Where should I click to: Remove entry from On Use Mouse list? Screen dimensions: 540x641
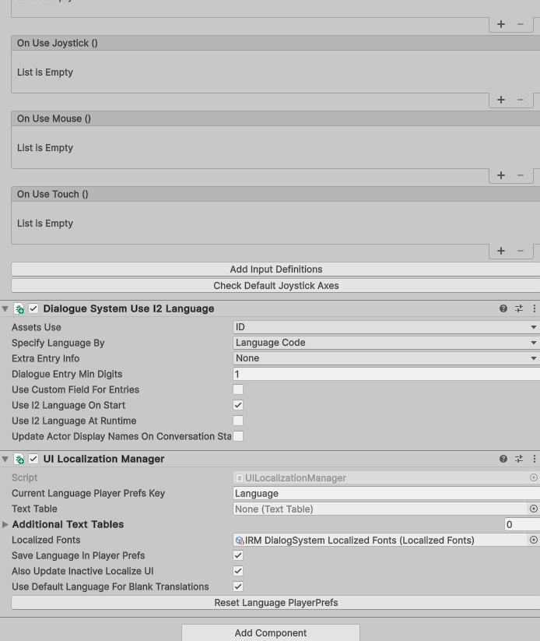521,175
